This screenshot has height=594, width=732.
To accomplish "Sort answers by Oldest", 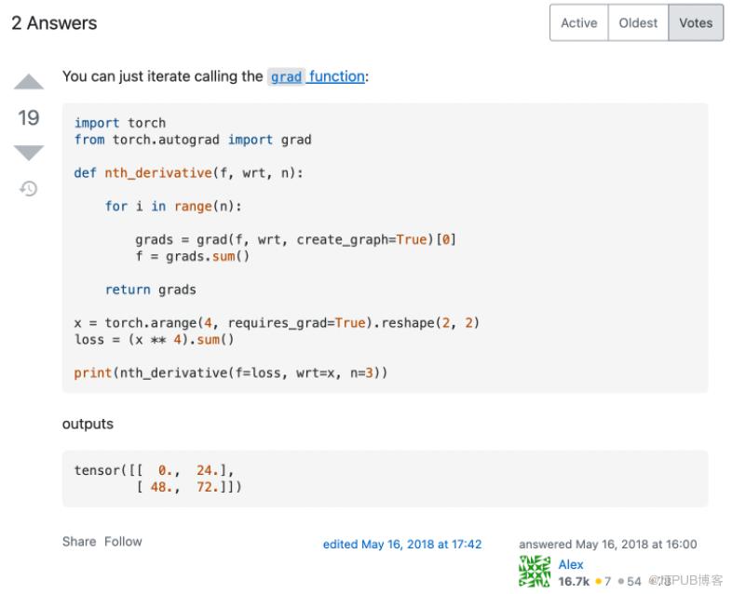I will pos(638,23).
